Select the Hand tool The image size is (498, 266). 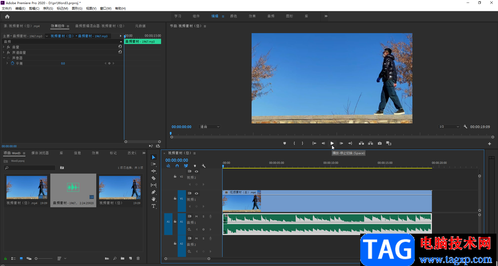click(154, 199)
